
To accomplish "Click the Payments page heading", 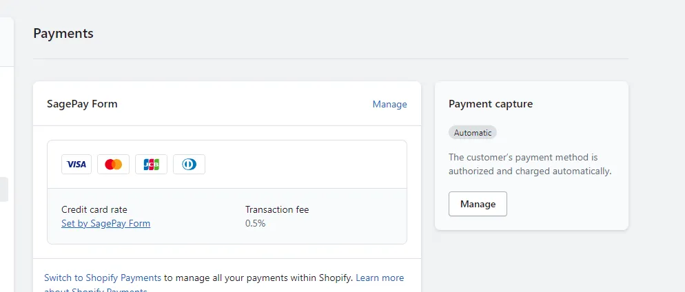I will [x=63, y=33].
